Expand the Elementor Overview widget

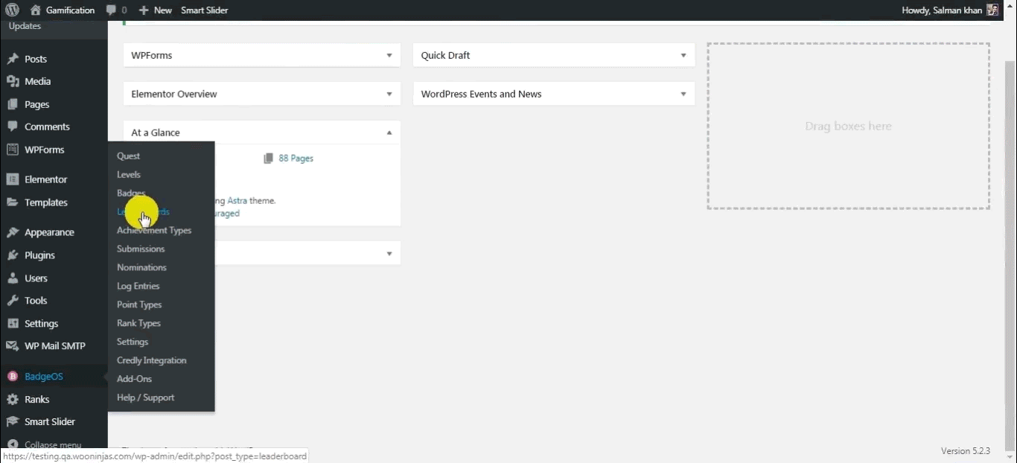pos(389,94)
